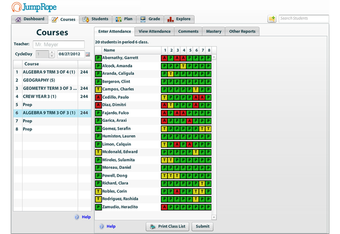Decrease CycleDay with the down stepper arrow
340x234 pixels.
point(51,56)
